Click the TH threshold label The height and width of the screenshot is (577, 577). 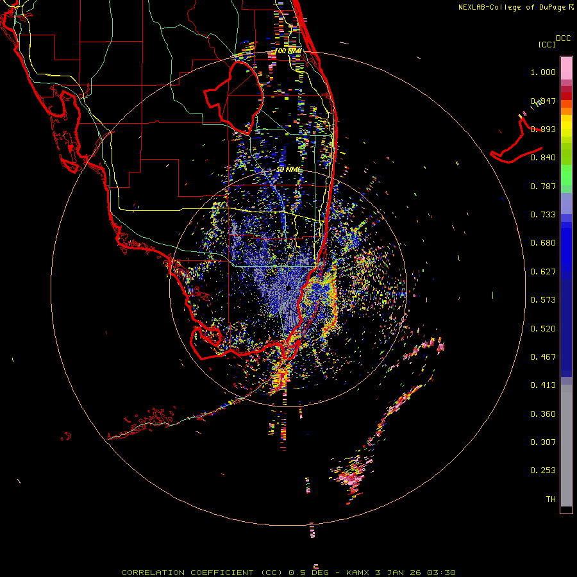tap(551, 499)
